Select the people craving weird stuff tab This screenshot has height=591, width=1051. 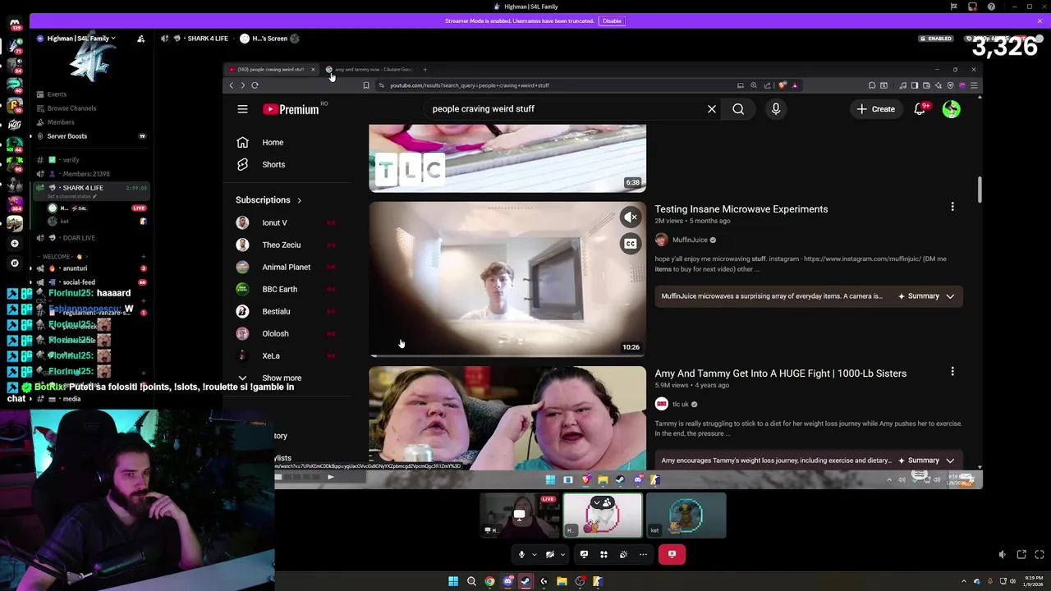pyautogui.click(x=269, y=70)
